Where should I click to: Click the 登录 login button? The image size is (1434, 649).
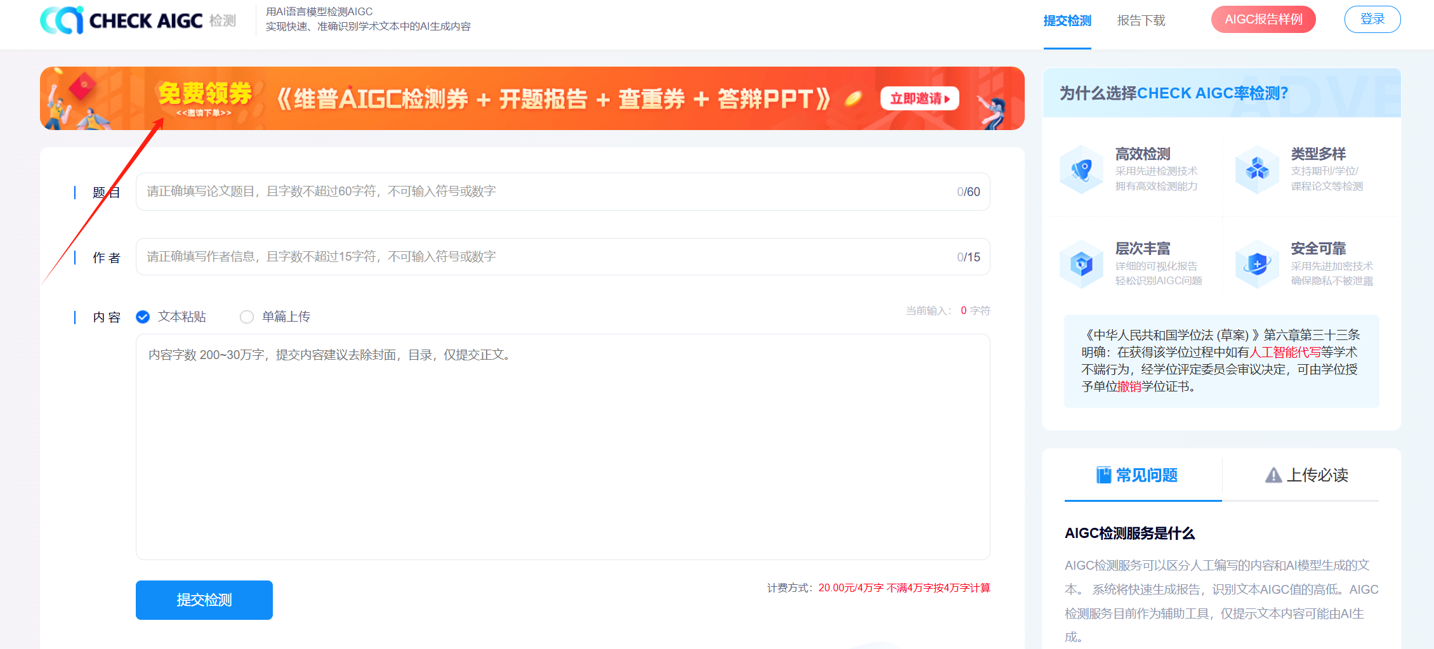click(1372, 20)
